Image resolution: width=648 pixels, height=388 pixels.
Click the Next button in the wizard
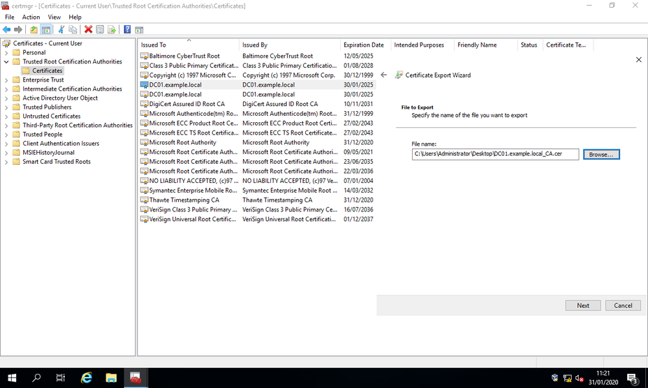pos(583,305)
